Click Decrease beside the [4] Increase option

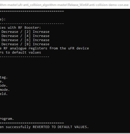[x=10, y=36]
